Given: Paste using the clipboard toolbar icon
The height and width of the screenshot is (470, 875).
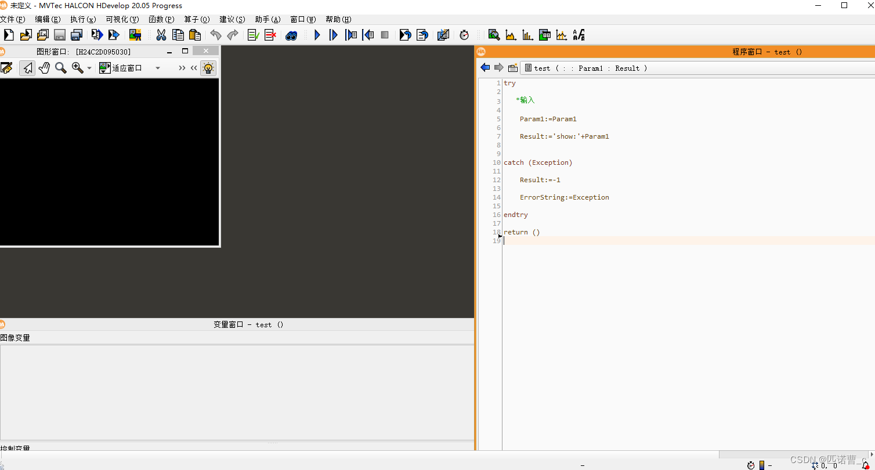Looking at the screenshot, I should point(195,35).
